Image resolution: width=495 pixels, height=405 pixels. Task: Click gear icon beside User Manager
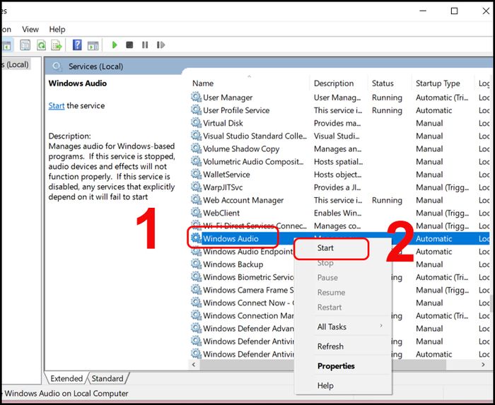(196, 97)
